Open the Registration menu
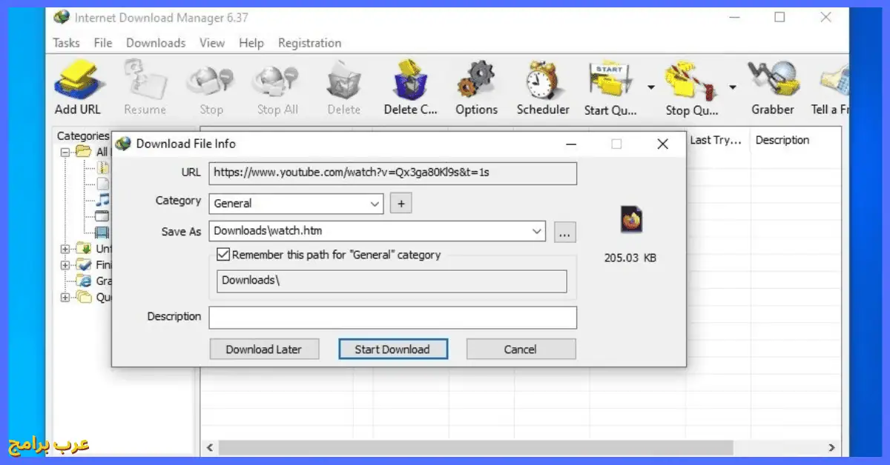This screenshot has width=890, height=465. [309, 43]
